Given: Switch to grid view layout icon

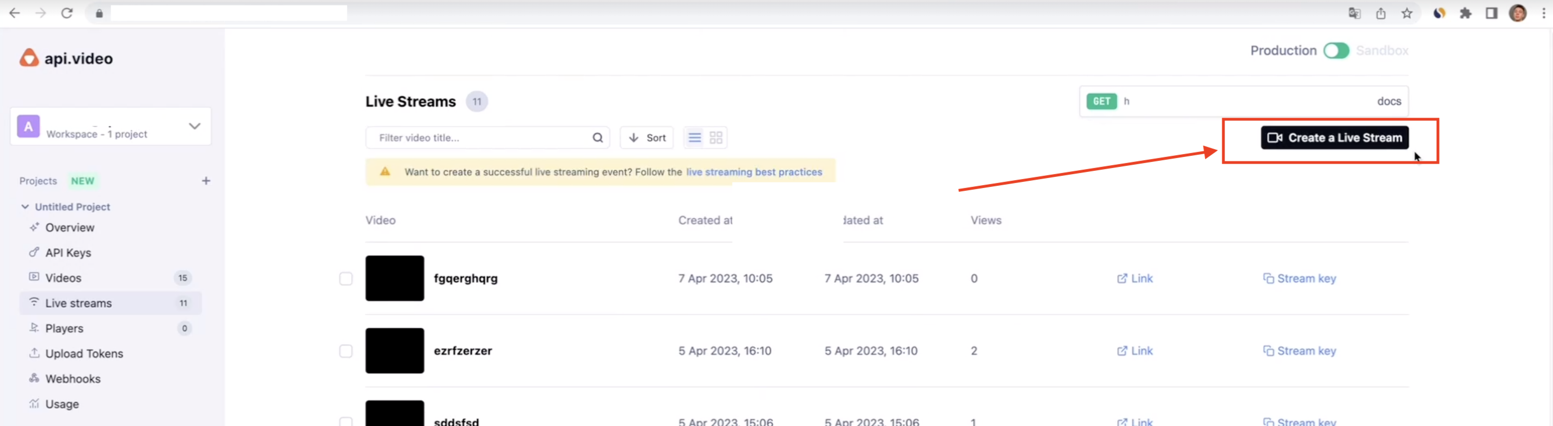Looking at the screenshot, I should point(715,138).
